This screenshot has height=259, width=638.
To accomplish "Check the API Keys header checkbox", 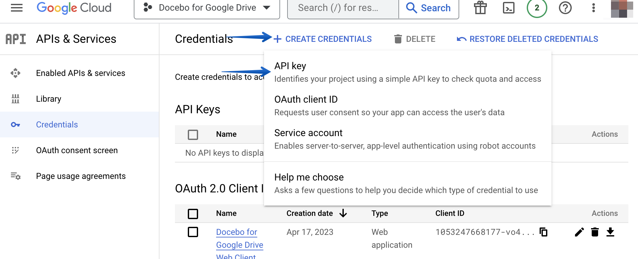I will click(193, 134).
